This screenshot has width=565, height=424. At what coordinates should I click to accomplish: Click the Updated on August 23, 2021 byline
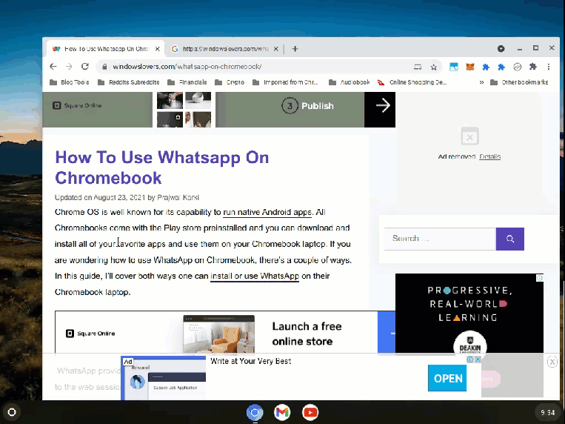127,197
